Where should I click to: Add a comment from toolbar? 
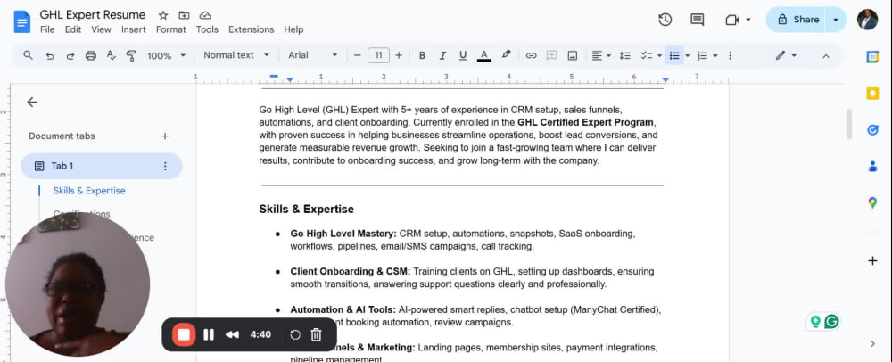[551, 55]
